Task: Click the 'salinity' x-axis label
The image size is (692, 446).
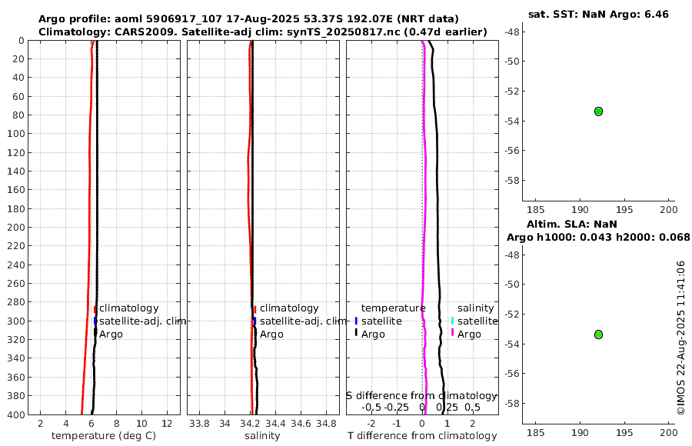Action: [263, 436]
